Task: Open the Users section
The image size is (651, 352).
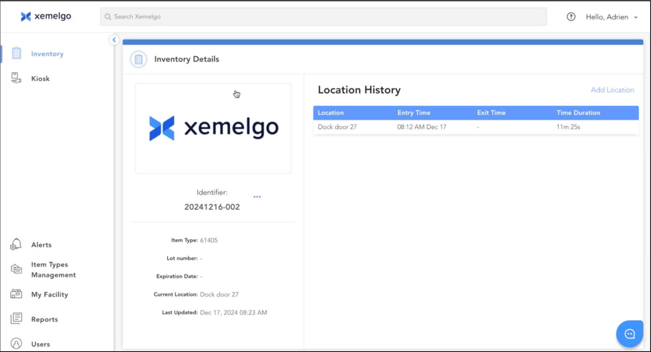Action: point(40,344)
